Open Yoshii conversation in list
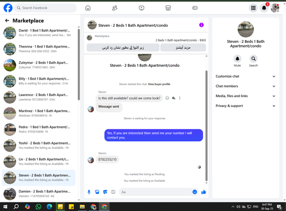Screen dimensions: 286x211 [x=38, y=145]
